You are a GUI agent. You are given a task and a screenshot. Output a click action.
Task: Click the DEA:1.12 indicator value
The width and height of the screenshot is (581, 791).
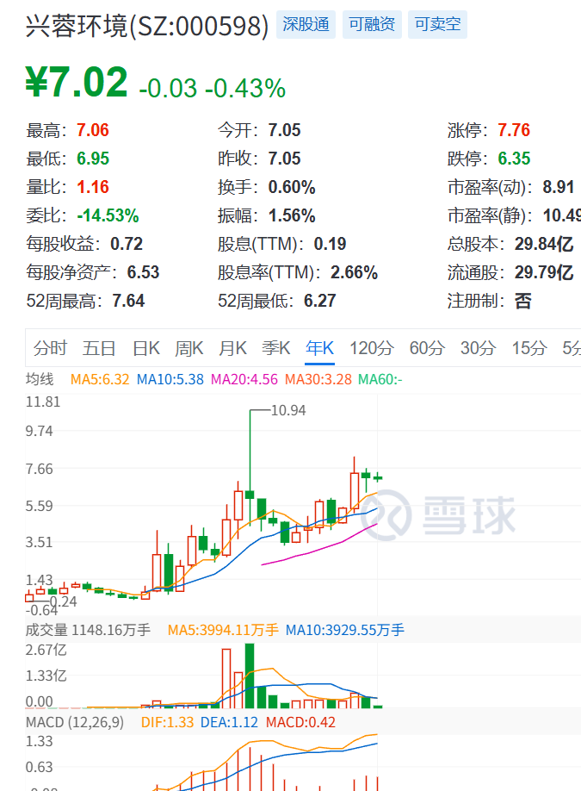[x=229, y=722]
